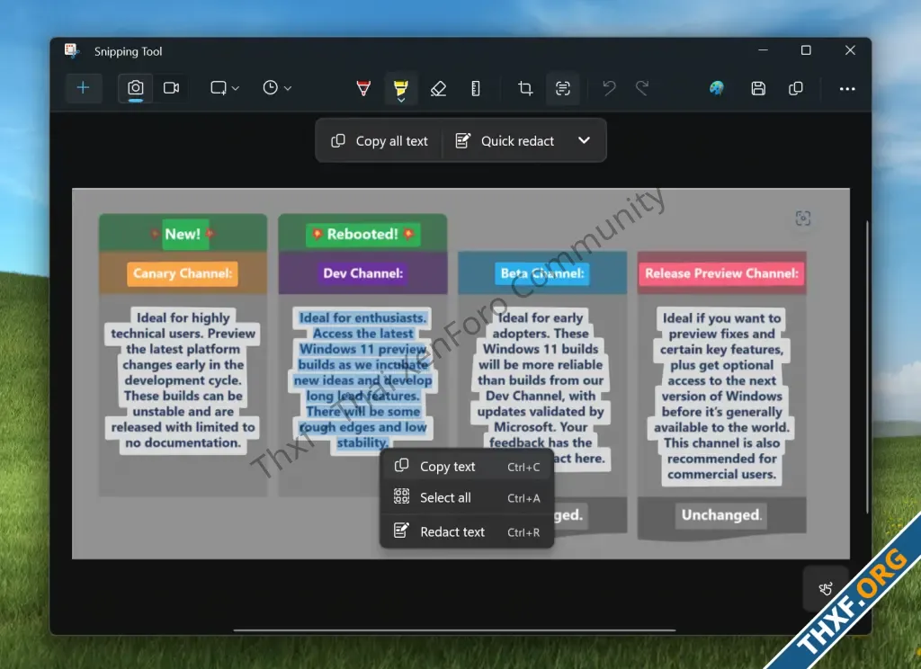Click the Release Preview Channel: label

point(722,273)
